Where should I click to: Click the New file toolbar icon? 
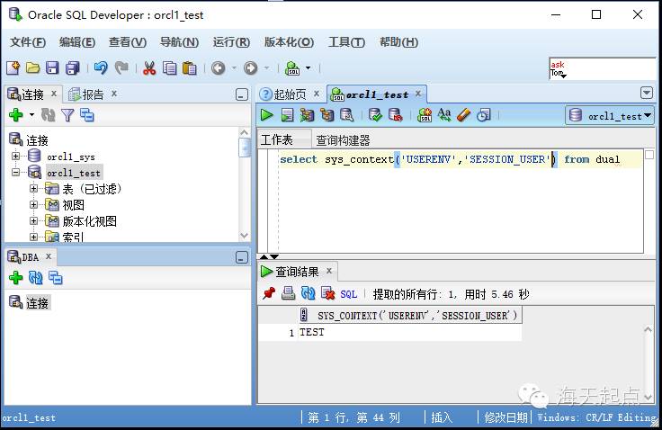click(x=13, y=67)
